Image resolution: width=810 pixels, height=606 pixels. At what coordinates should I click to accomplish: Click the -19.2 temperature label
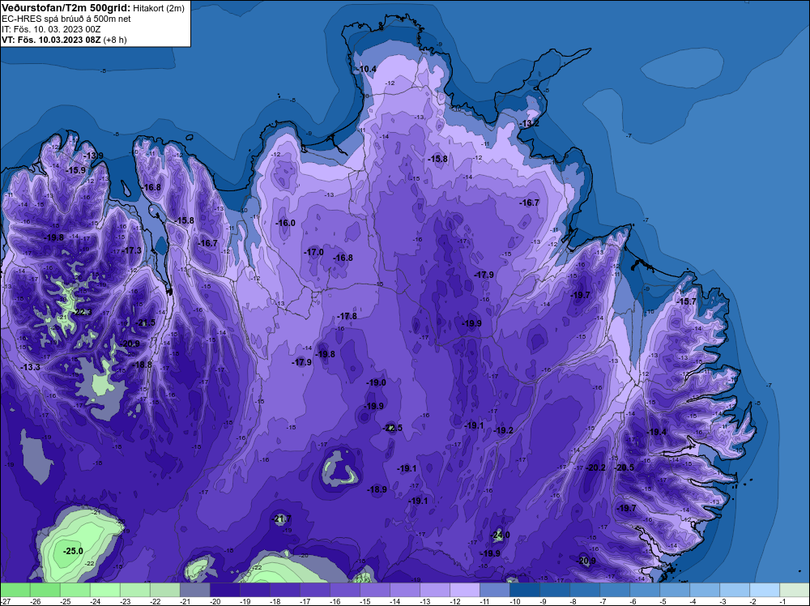pyautogui.click(x=504, y=430)
